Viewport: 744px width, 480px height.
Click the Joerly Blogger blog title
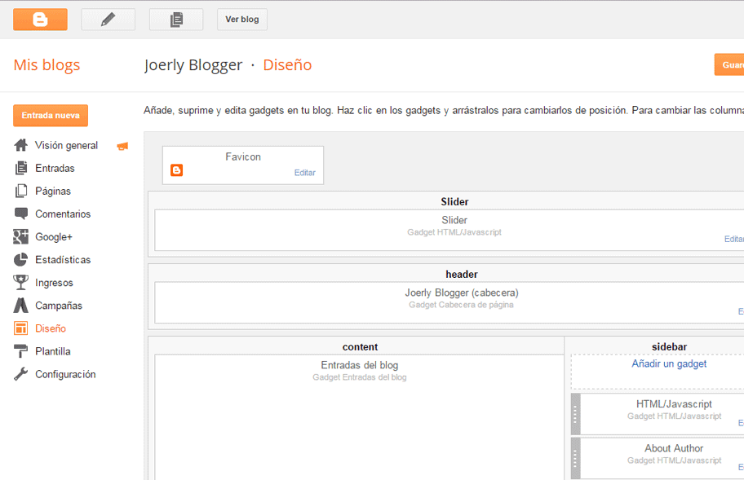193,65
